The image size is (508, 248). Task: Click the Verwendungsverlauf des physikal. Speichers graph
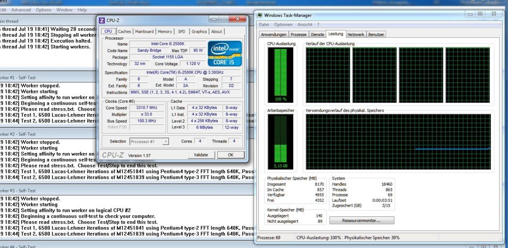point(398,141)
